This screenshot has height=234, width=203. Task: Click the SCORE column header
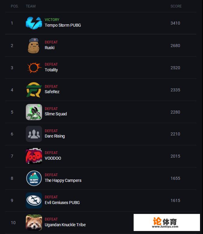pos(176,6)
